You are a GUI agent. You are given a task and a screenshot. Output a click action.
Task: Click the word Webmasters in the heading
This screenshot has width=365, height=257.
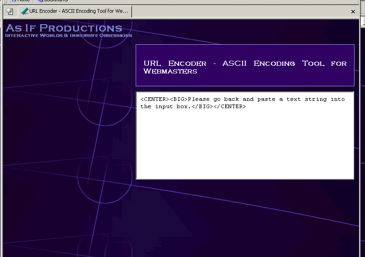click(170, 71)
